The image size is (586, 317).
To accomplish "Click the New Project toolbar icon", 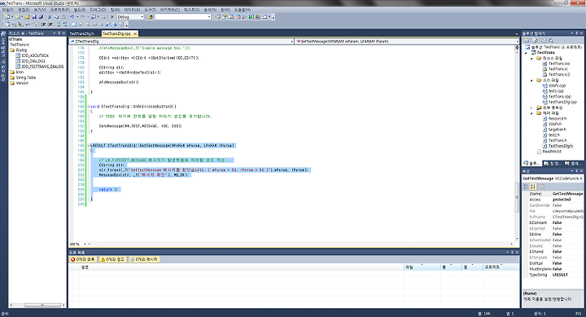I will point(7,17).
